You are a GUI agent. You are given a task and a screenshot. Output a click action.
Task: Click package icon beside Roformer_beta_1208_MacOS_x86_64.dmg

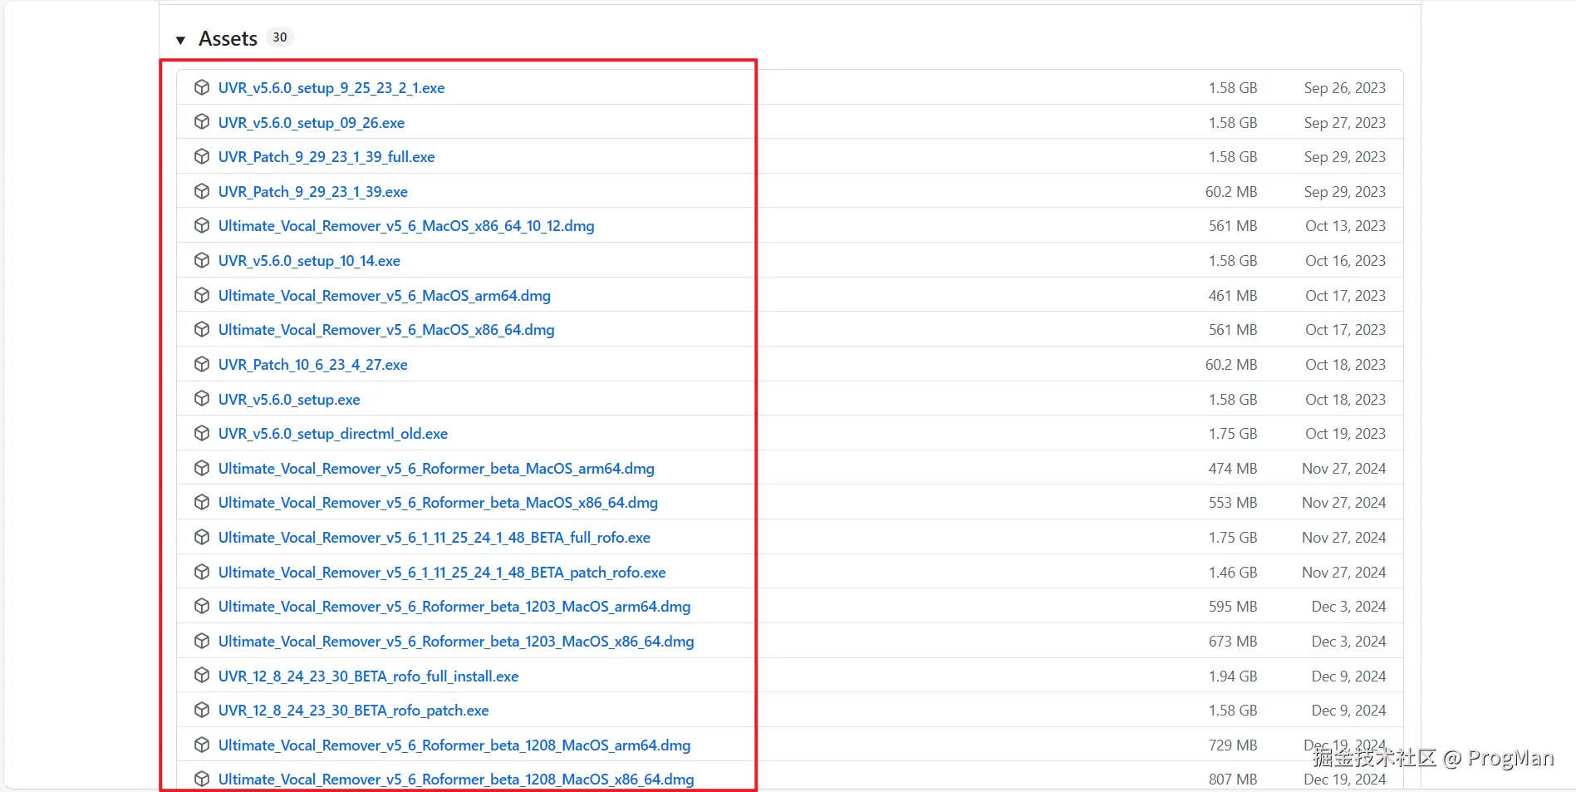point(202,779)
